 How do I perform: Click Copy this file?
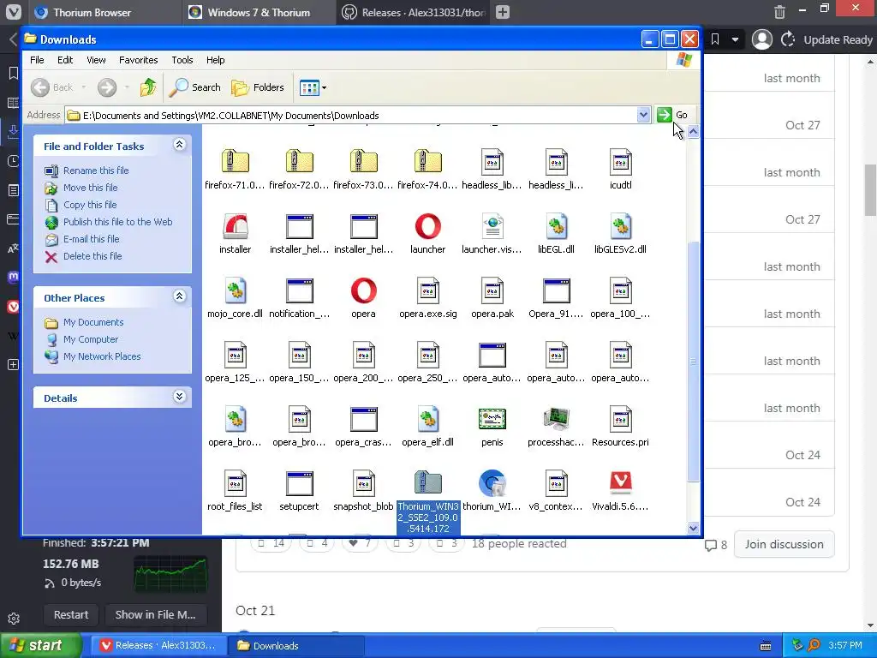(89, 205)
